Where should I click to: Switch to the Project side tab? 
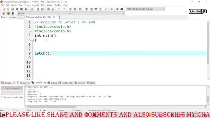[4, 17]
